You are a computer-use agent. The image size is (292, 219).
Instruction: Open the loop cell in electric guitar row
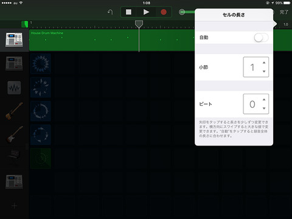click(x=41, y=135)
